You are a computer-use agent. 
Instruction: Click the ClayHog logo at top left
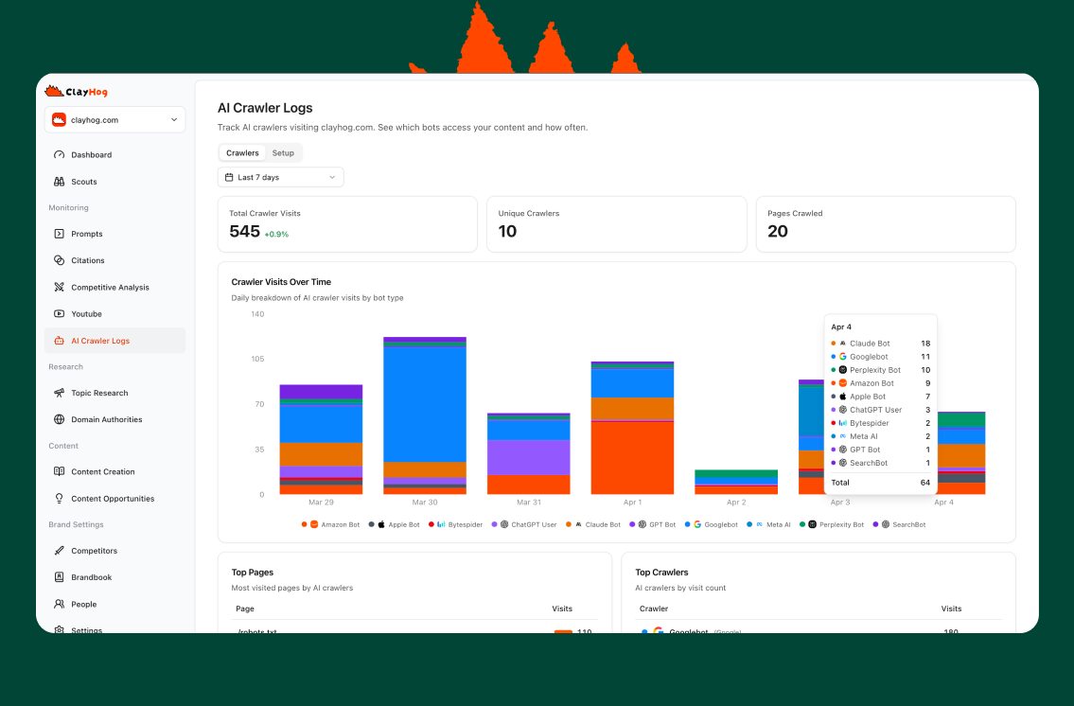(76, 92)
